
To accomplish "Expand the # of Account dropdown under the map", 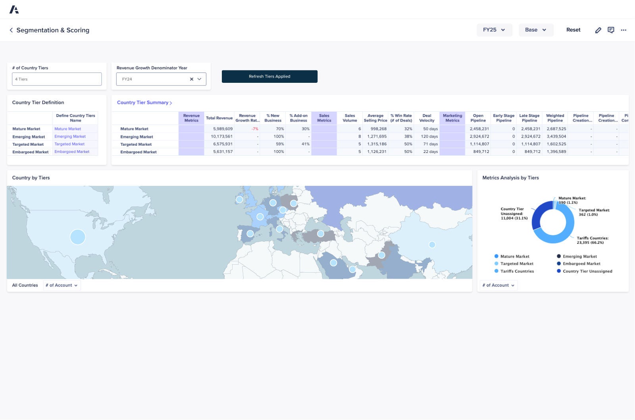I will [62, 285].
